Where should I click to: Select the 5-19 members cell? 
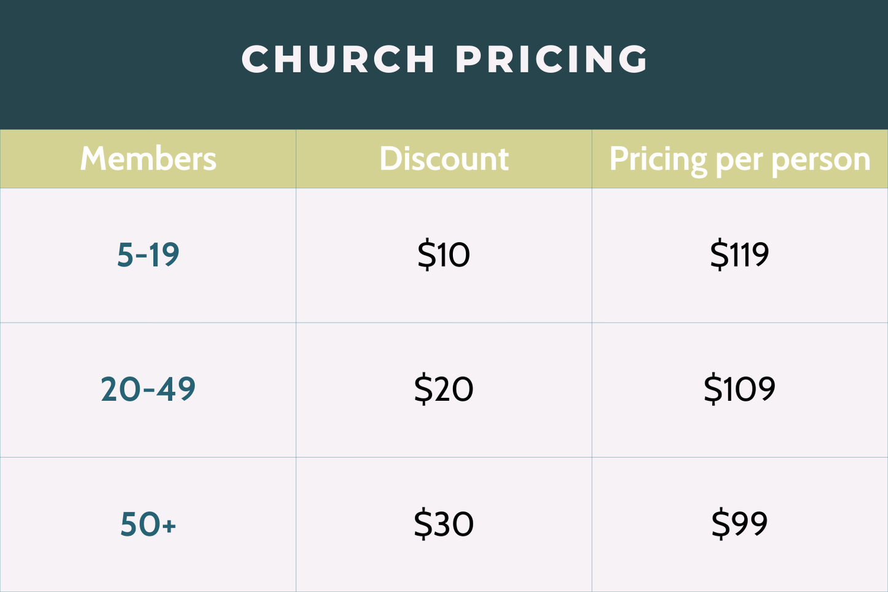pyautogui.click(x=148, y=255)
